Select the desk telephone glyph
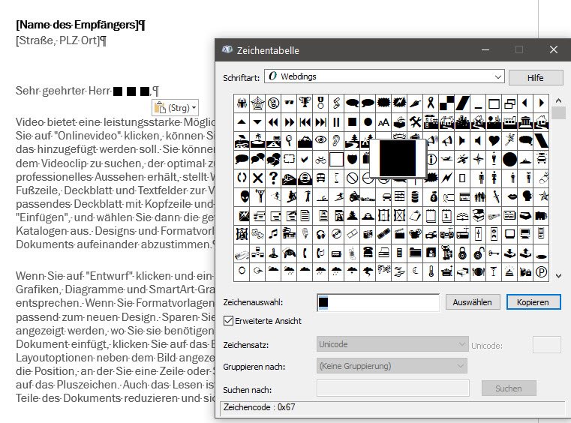This screenshot has height=423, width=571. [368, 253]
